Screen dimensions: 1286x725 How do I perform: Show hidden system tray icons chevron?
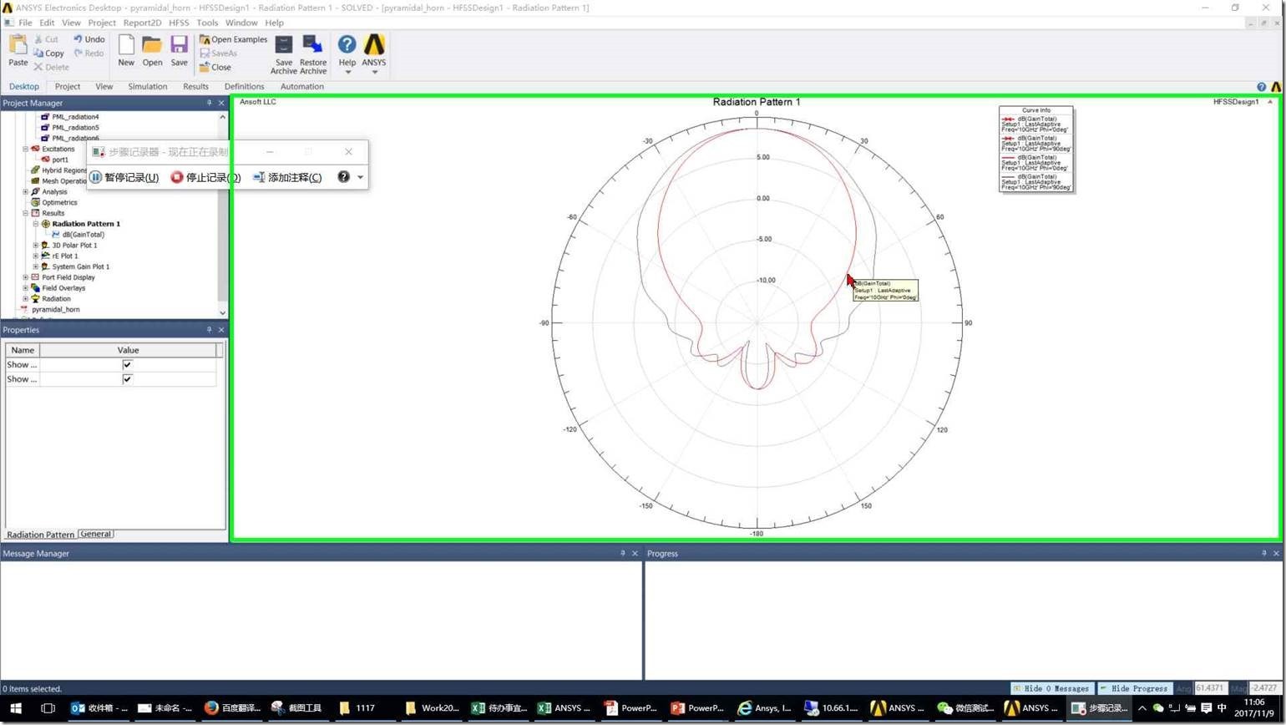(1142, 708)
